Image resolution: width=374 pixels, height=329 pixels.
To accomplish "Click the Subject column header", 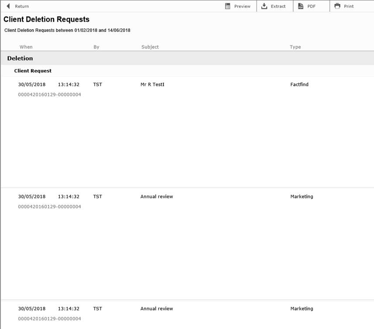I will (x=150, y=47).
